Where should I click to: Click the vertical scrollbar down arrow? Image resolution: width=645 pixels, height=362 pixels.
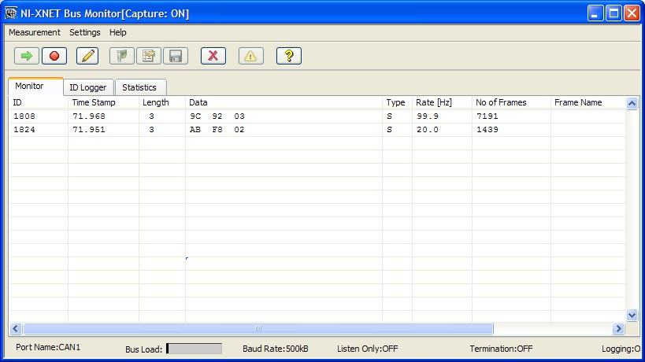pyautogui.click(x=632, y=315)
